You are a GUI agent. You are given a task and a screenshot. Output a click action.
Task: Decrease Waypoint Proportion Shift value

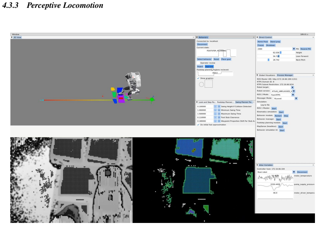coord(215,121)
